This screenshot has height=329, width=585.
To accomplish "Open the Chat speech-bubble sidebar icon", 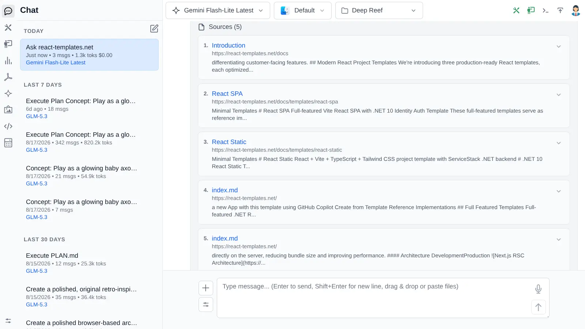I will pos(8,11).
